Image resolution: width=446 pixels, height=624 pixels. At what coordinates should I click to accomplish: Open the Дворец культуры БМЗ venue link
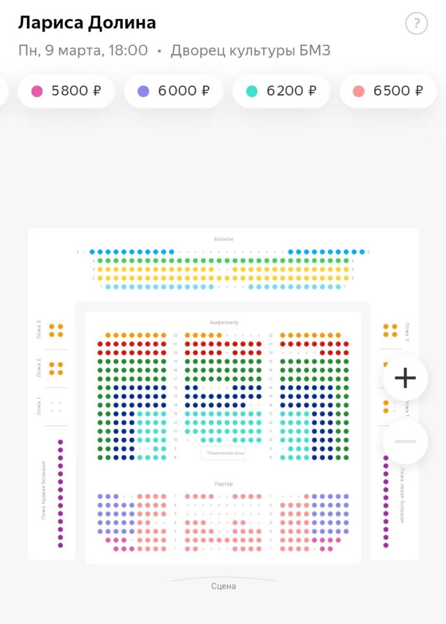pyautogui.click(x=251, y=50)
